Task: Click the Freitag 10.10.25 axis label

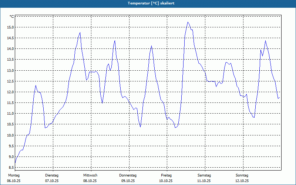Action: 166,178
